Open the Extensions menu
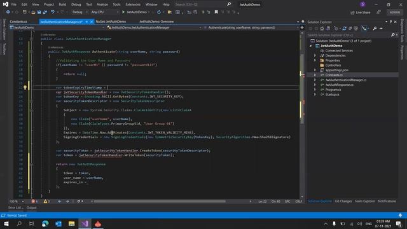This screenshot has width=407, height=229. coord(133,4)
